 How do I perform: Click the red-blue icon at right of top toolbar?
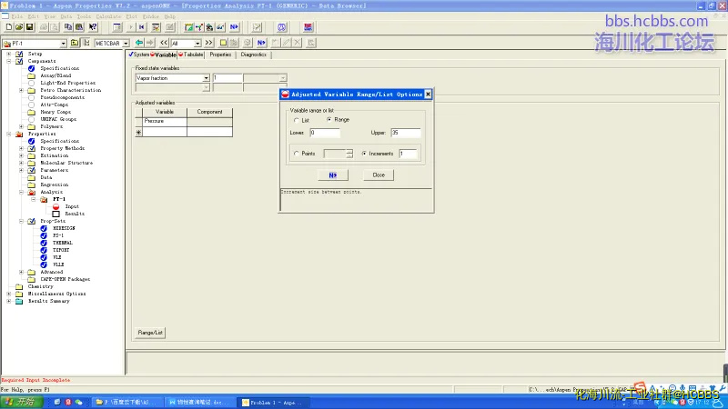(x=308, y=27)
